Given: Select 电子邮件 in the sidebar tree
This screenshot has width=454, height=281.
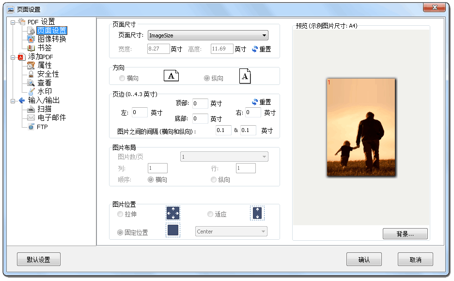Looking at the screenshot, I should coord(51,118).
